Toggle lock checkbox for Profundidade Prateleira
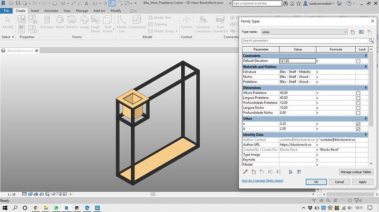The image size is (379, 212). (358, 103)
